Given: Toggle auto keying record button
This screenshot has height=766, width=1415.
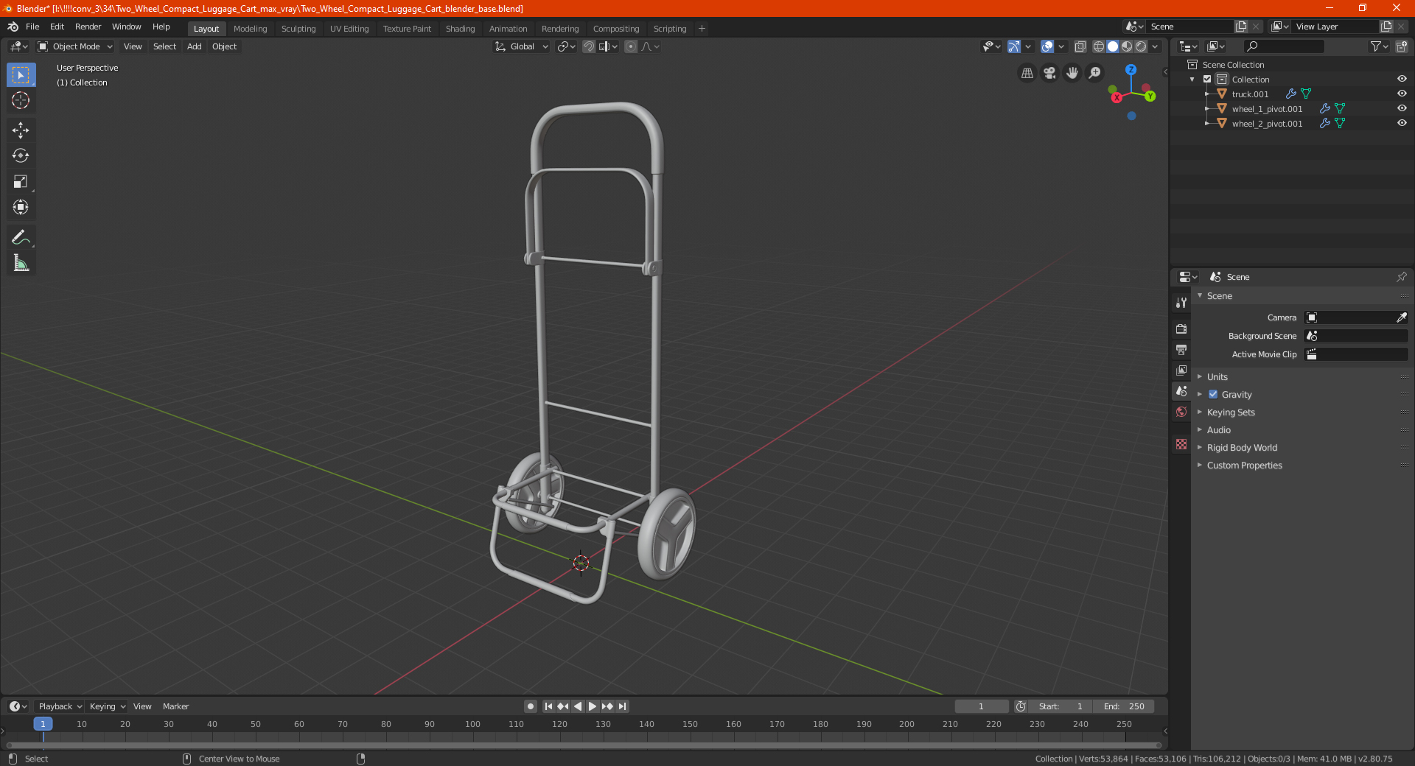Looking at the screenshot, I should click(x=531, y=706).
